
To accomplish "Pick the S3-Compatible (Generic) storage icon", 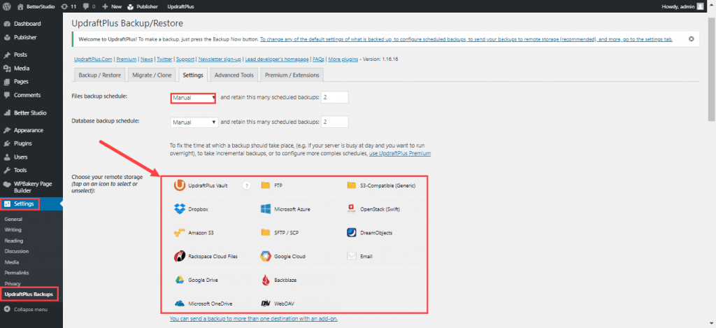I will point(351,185).
